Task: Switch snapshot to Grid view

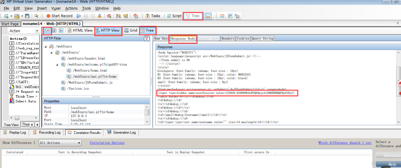Action: (x=131, y=30)
